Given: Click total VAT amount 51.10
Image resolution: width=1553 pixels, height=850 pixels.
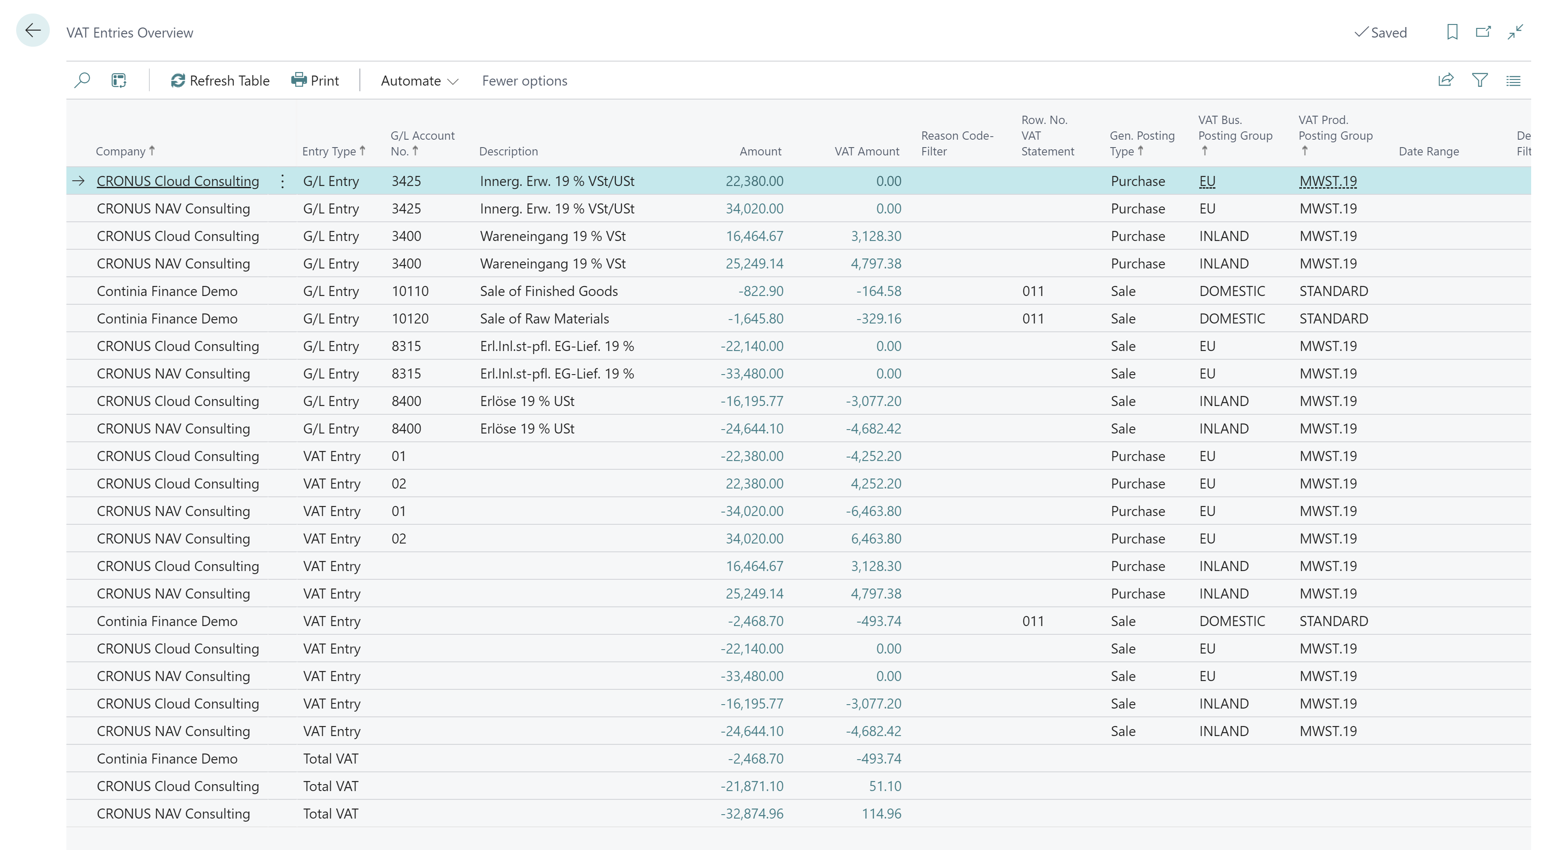Looking at the screenshot, I should pos(885,786).
